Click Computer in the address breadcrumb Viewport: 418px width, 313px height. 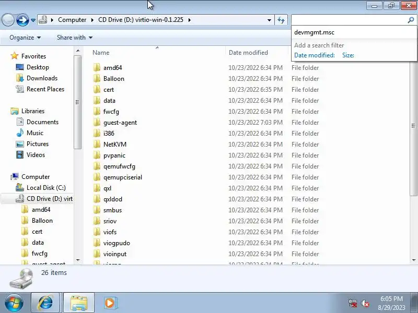tap(72, 20)
